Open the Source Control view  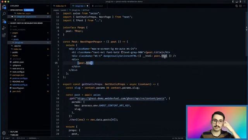pyautogui.click(x=4, y=21)
